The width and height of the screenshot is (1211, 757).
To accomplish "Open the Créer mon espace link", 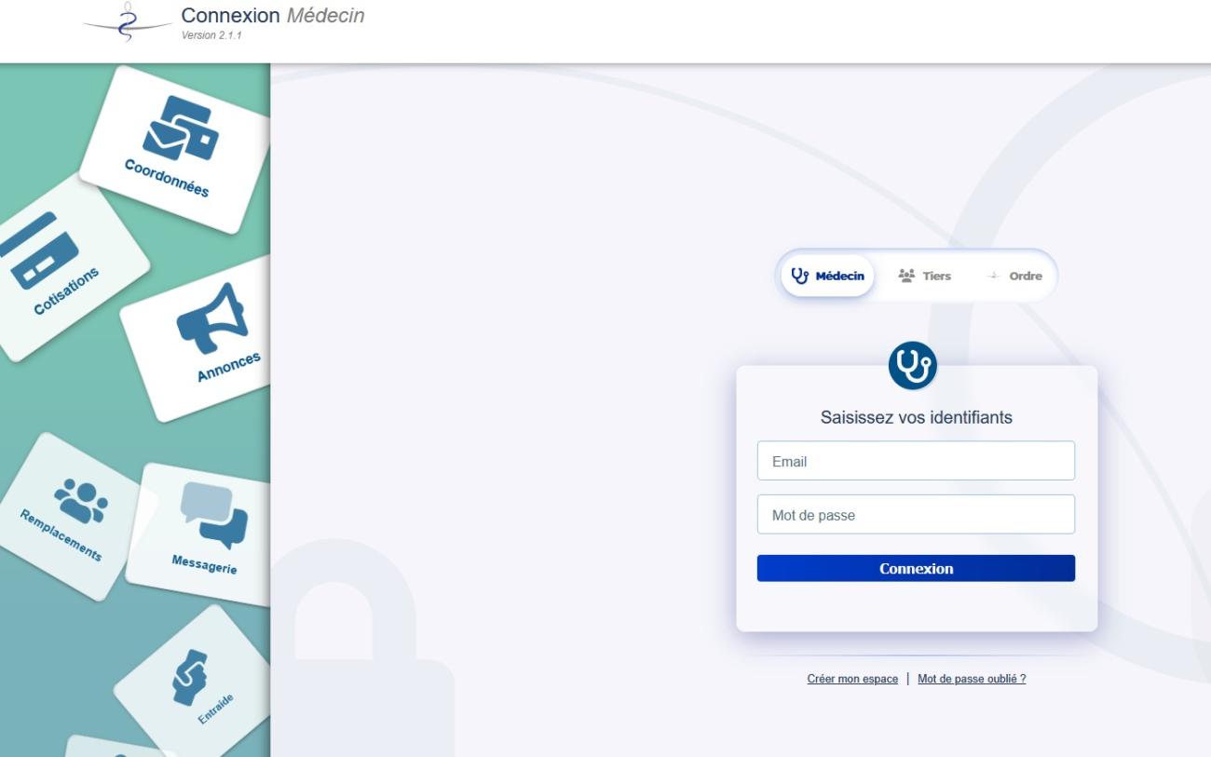I will point(852,679).
